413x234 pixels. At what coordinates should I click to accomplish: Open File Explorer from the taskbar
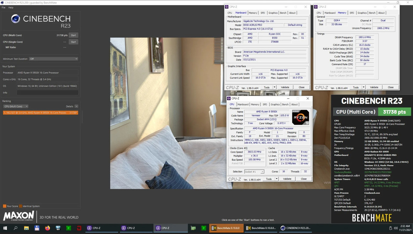pos(26,228)
